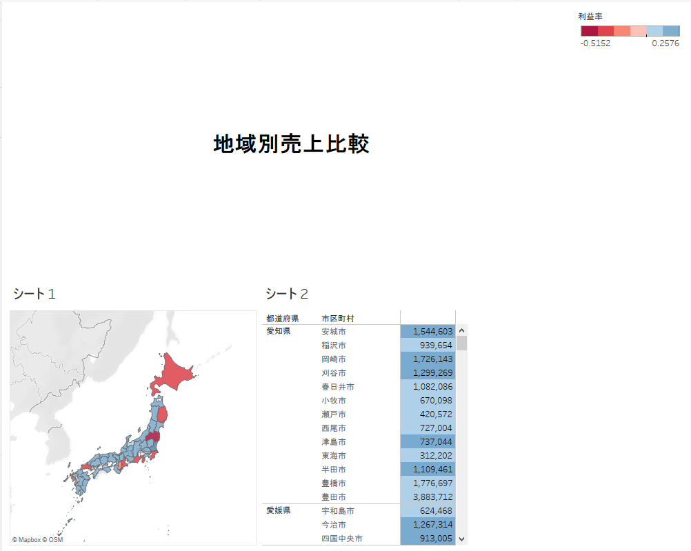Select the darkest red swatch in 利益率 legend
Image resolution: width=691 pixels, height=551 pixels.
pyautogui.click(x=589, y=31)
